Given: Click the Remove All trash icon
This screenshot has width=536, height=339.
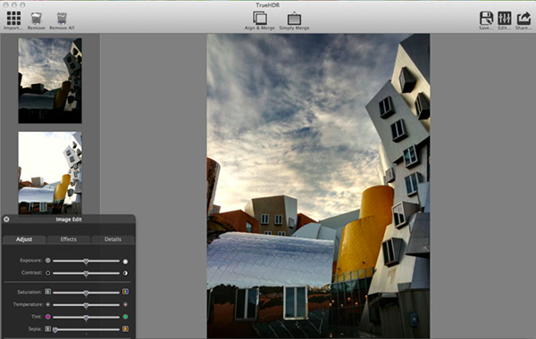Looking at the screenshot, I should [62, 19].
